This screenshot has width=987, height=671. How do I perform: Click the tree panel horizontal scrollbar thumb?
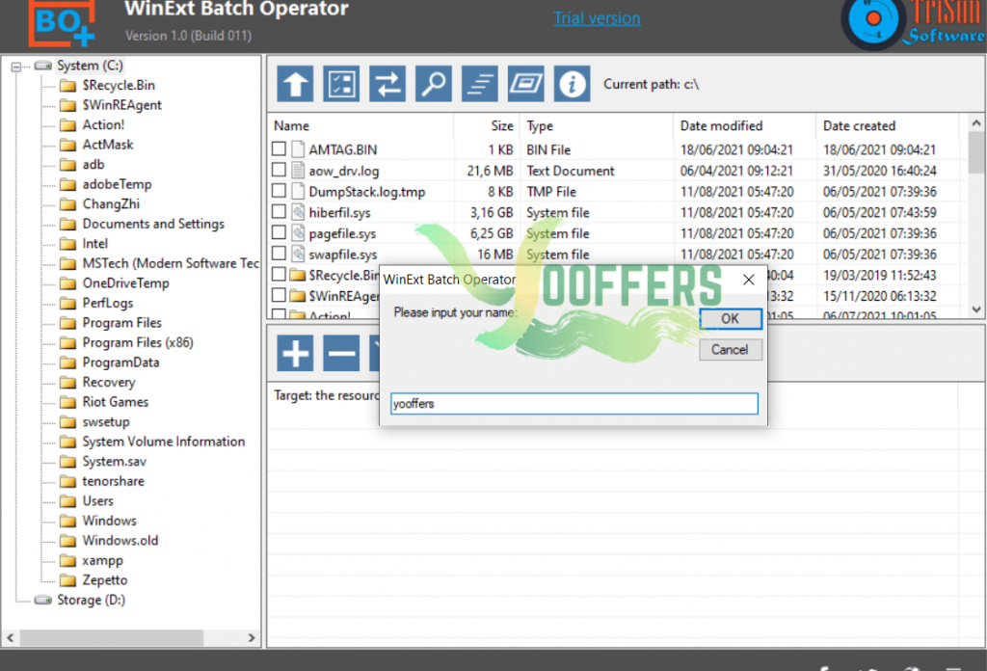pyautogui.click(x=112, y=637)
